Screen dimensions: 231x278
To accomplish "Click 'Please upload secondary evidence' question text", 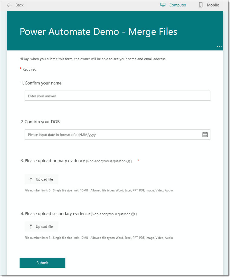I will pyautogui.click(x=58, y=214).
